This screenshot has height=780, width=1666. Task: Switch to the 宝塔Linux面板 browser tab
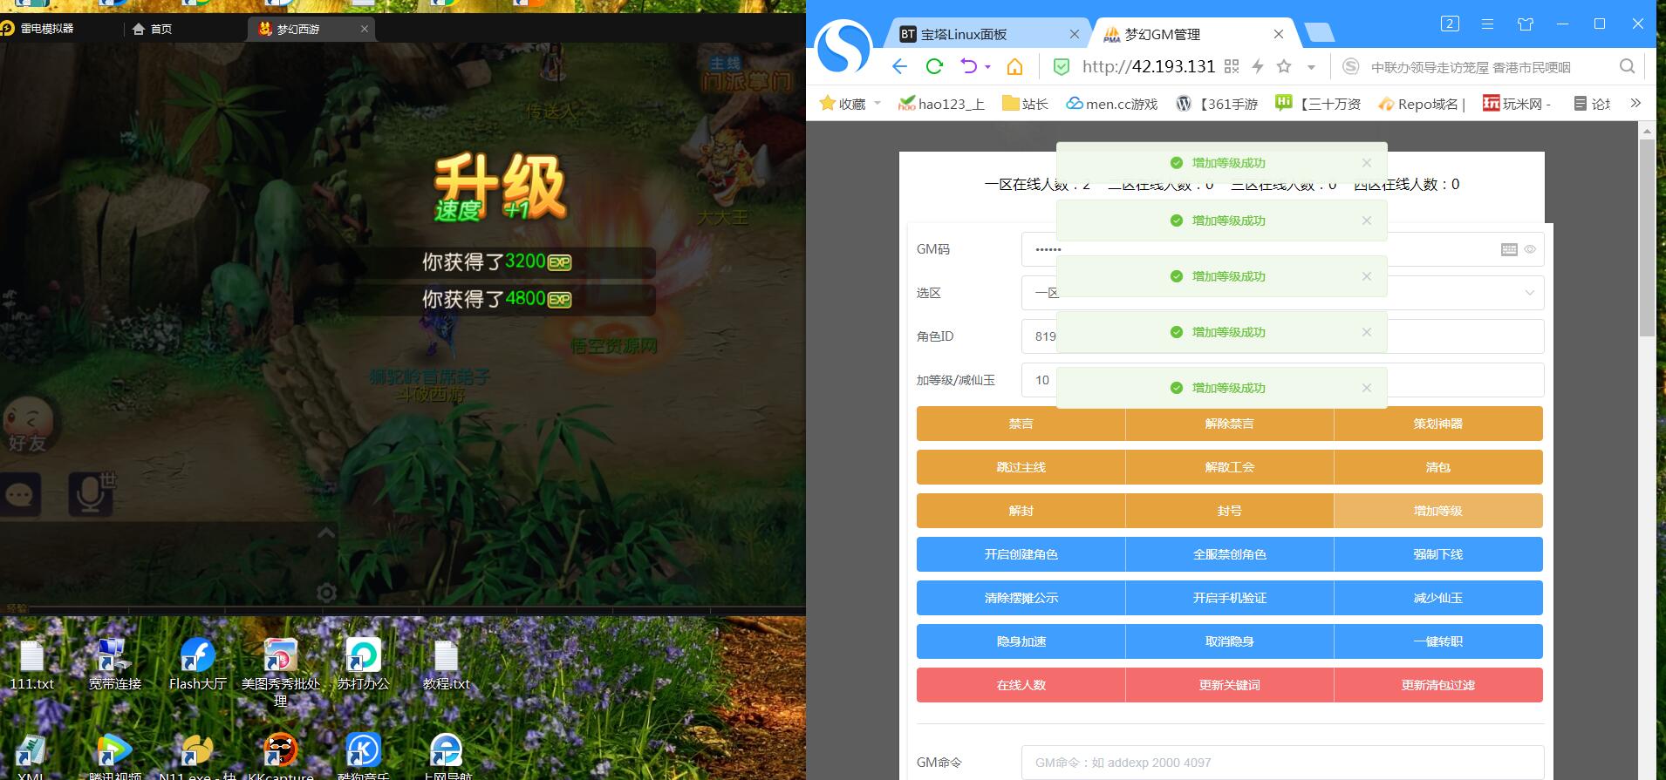[x=964, y=34]
